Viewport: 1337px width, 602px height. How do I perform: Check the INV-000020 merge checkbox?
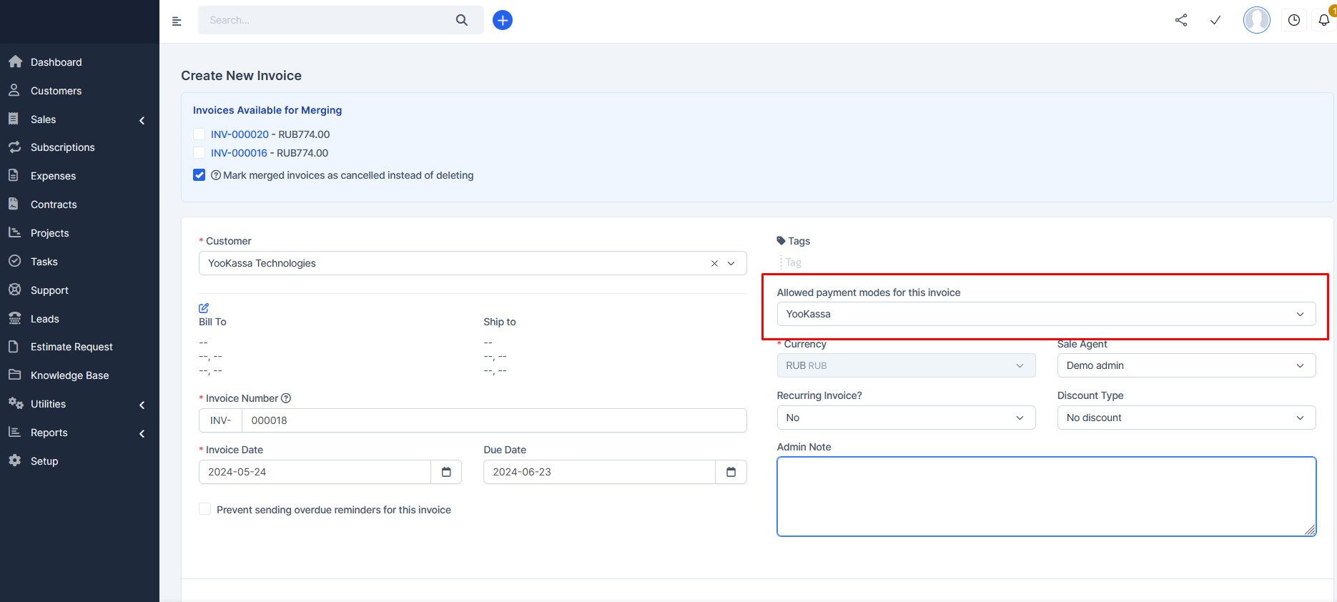(199, 134)
